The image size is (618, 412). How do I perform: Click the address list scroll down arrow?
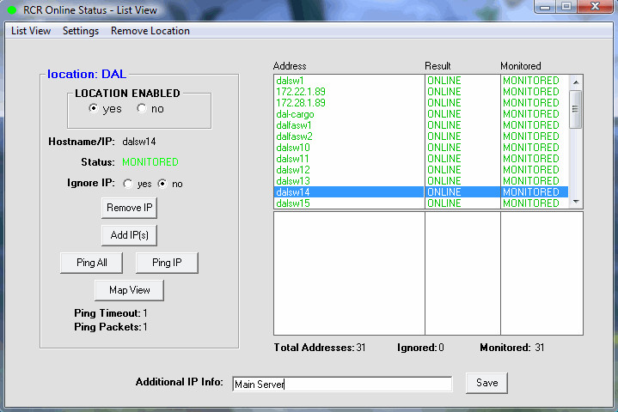pyautogui.click(x=576, y=202)
